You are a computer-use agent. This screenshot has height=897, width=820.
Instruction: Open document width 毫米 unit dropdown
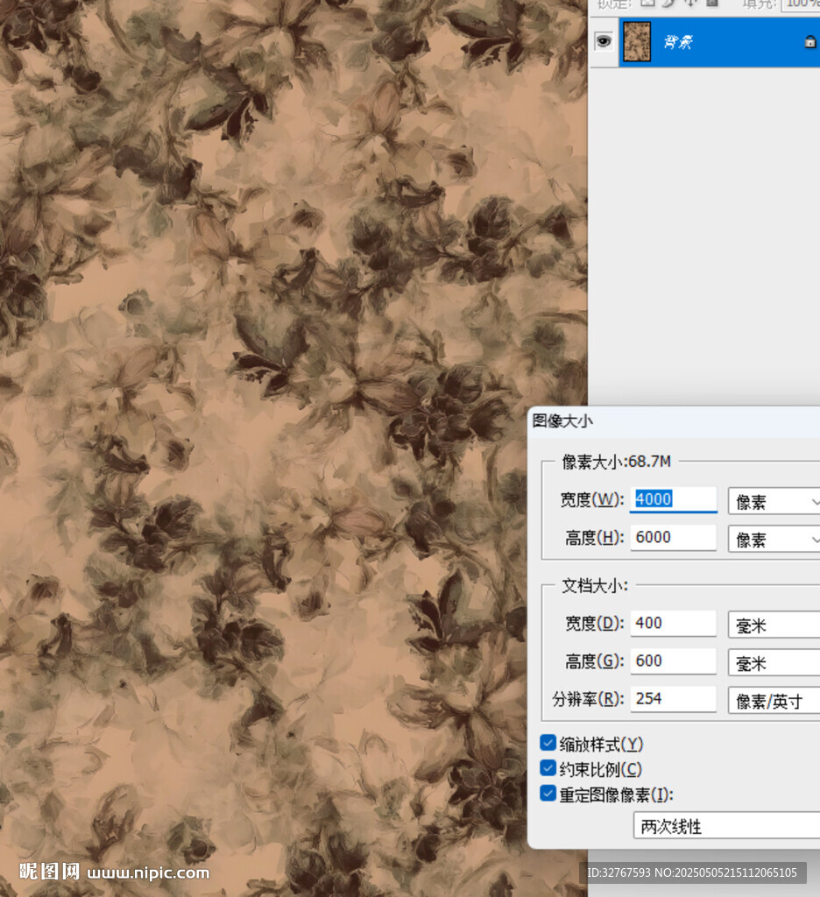click(774, 625)
